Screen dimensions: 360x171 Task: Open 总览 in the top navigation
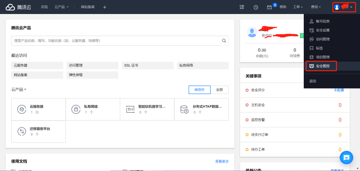click(44, 7)
